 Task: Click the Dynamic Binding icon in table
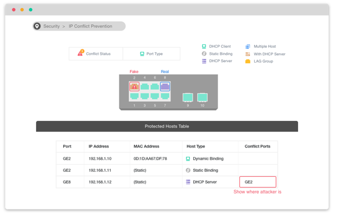pyautogui.click(x=188, y=159)
